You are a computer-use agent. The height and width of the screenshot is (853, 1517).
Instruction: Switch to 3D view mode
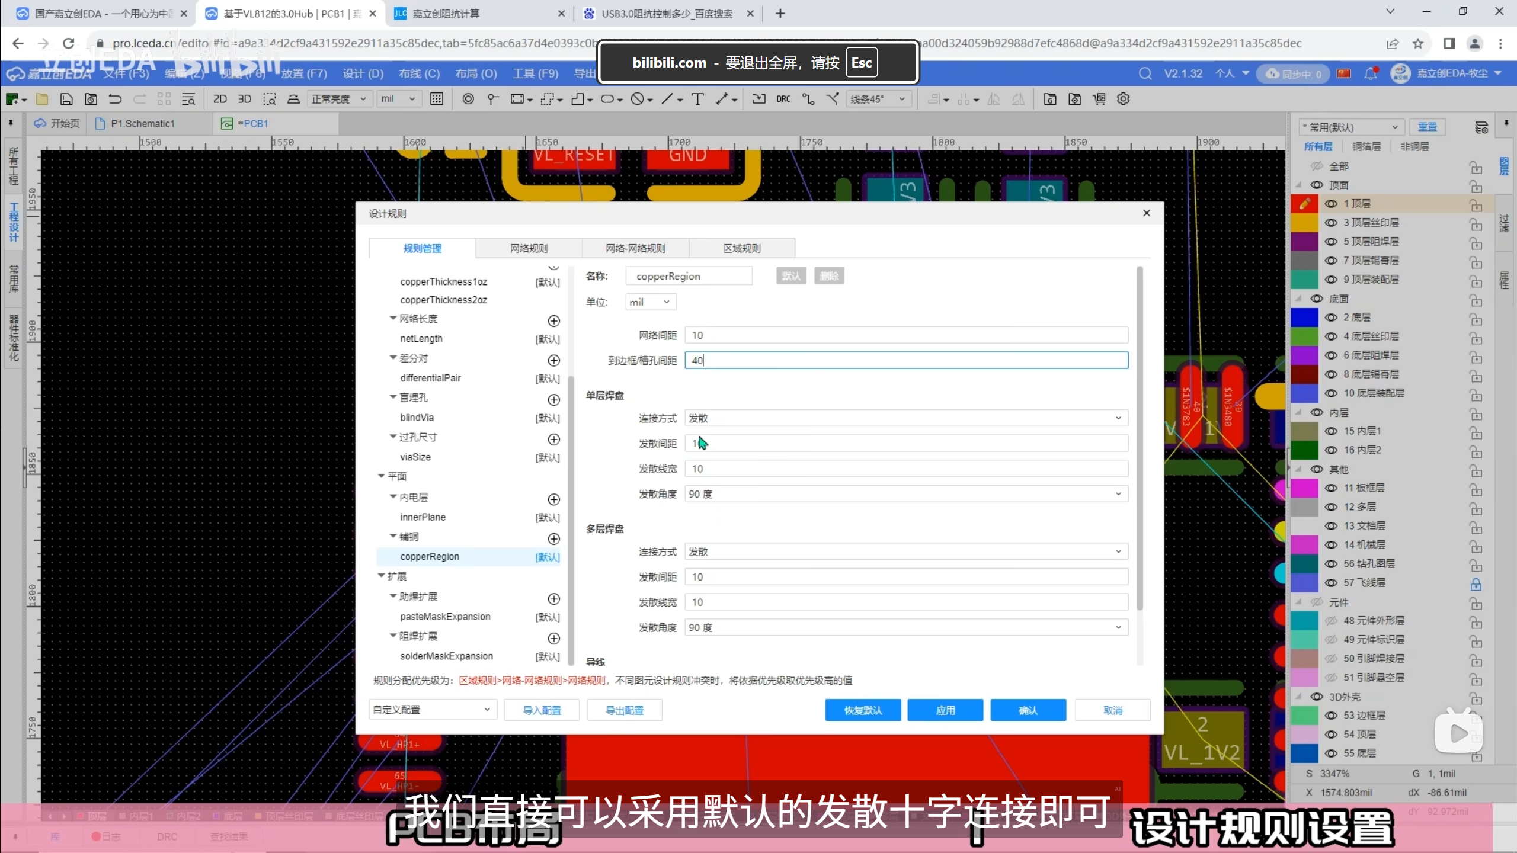[244, 99]
